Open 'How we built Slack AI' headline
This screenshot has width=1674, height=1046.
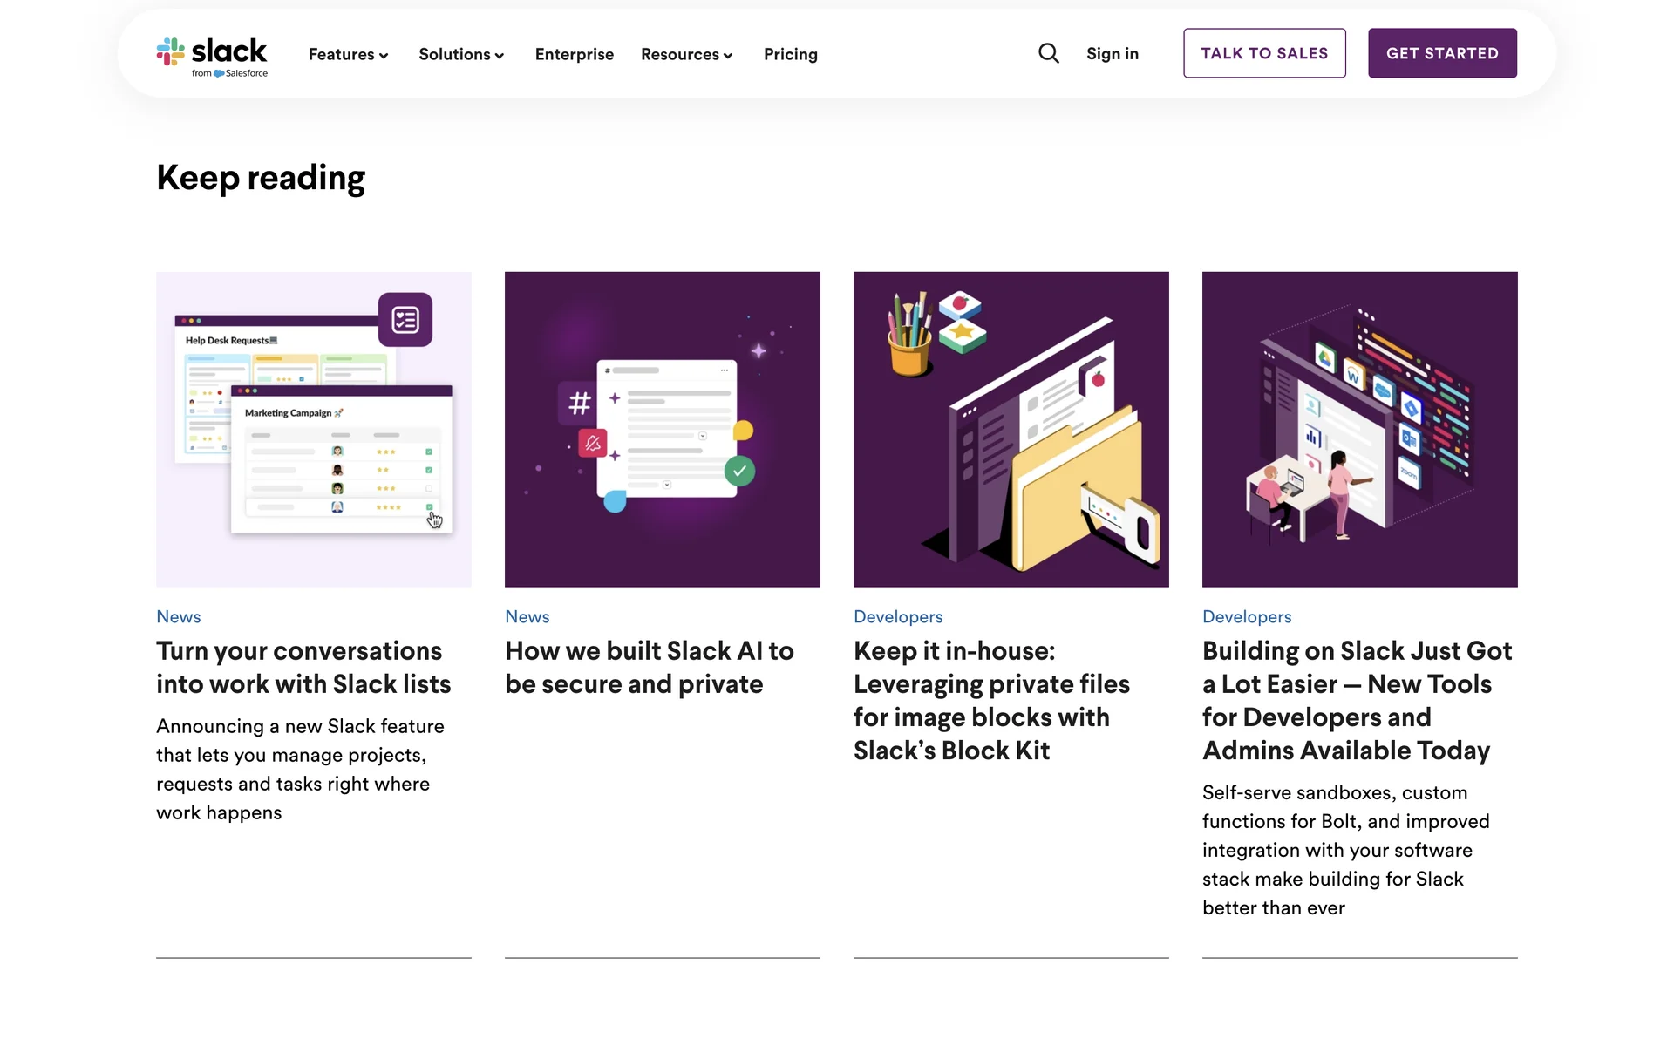tap(649, 667)
